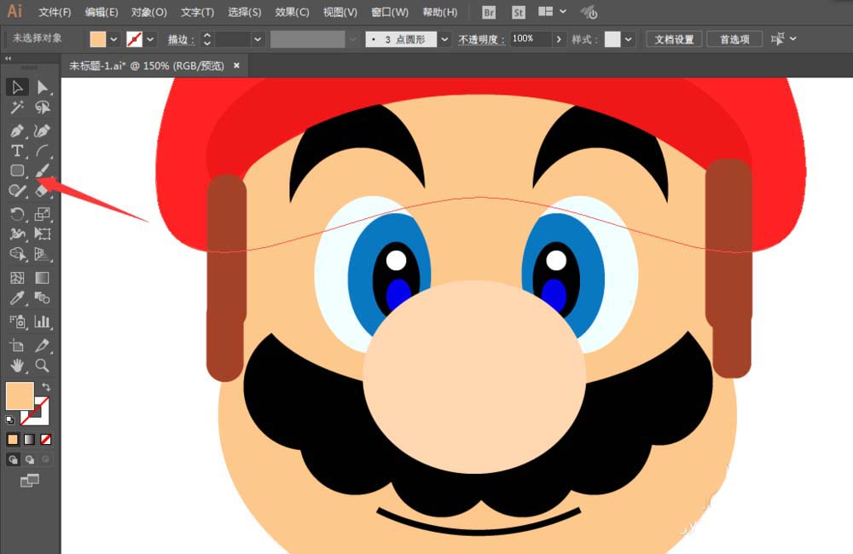The image size is (853, 554).
Task: Select the Eraser tool
Action: point(43,191)
